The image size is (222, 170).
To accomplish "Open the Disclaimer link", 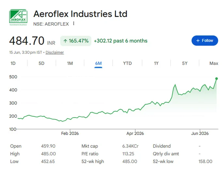I will pyautogui.click(x=55, y=52).
